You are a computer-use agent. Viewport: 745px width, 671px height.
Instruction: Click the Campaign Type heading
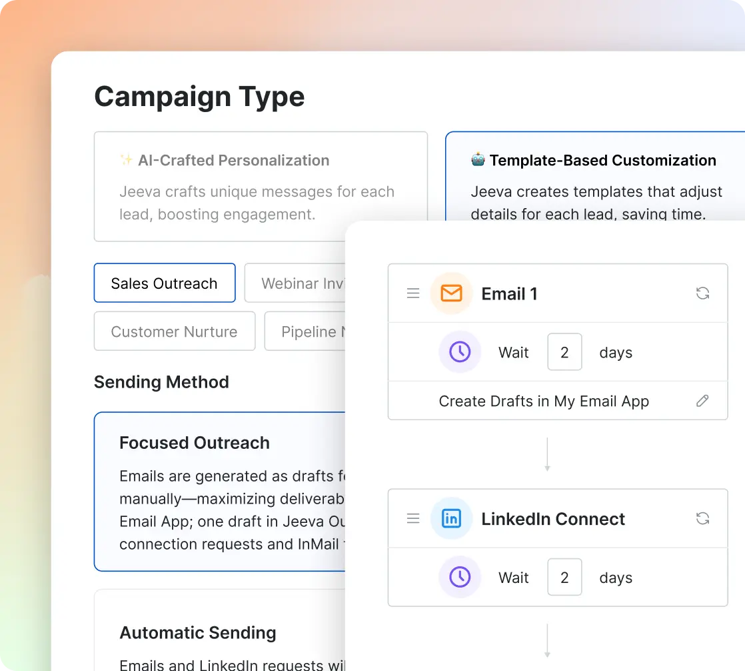click(199, 97)
